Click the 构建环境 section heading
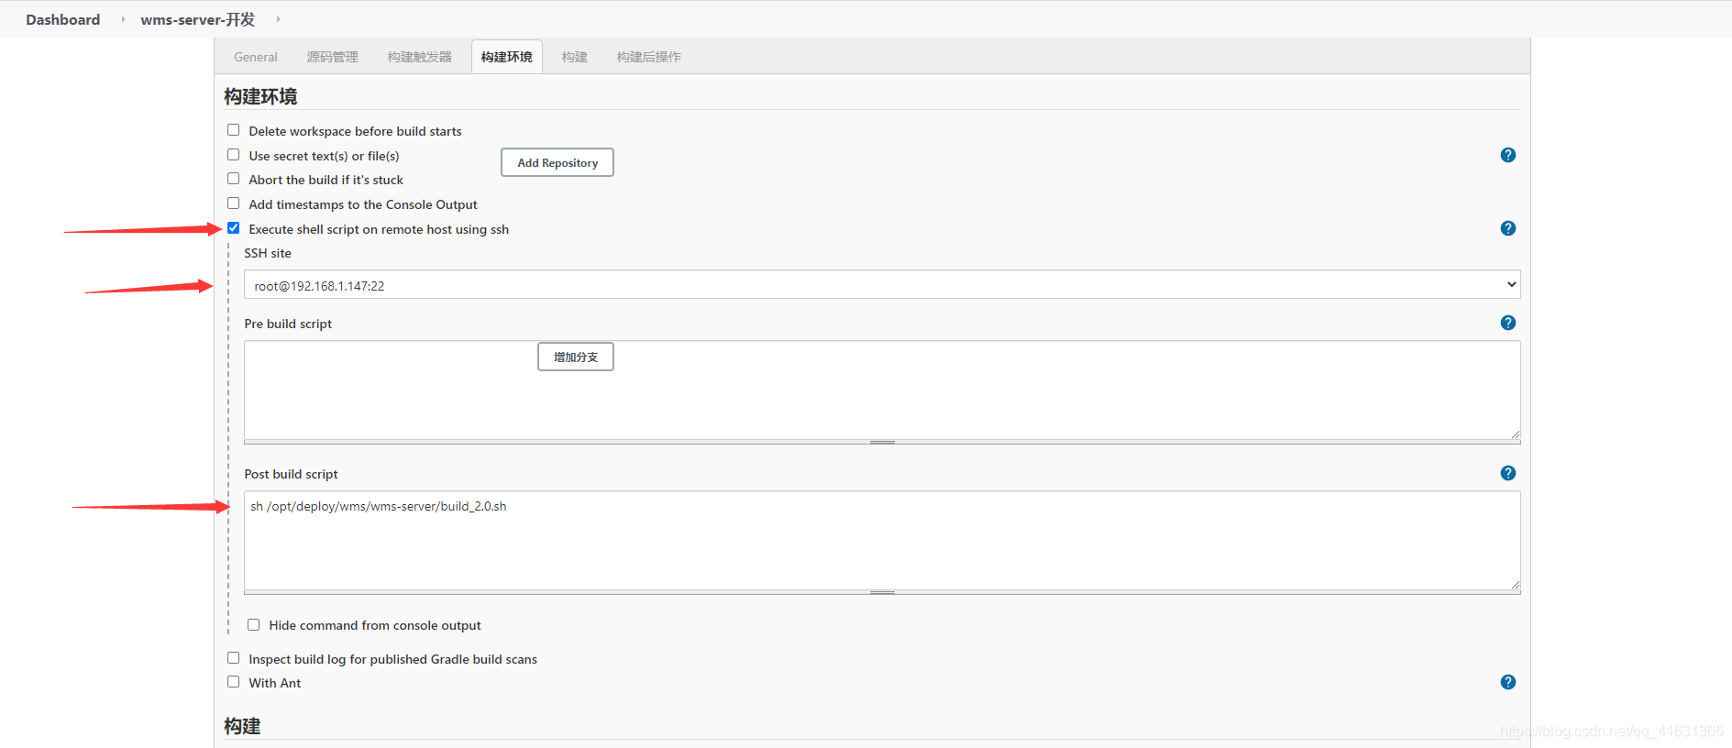This screenshot has height=748, width=1732. [260, 96]
